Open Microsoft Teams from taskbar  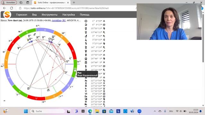pyautogui.click(x=76, y=111)
